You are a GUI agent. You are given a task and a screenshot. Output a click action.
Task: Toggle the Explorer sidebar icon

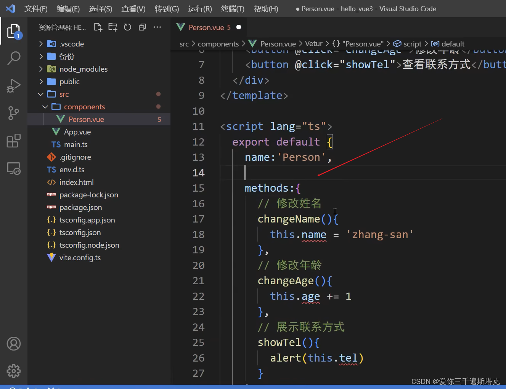coord(14,30)
